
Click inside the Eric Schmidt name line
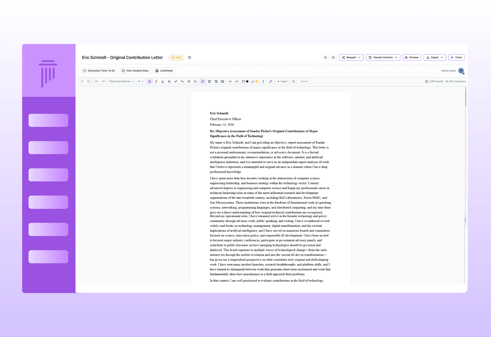click(x=219, y=113)
